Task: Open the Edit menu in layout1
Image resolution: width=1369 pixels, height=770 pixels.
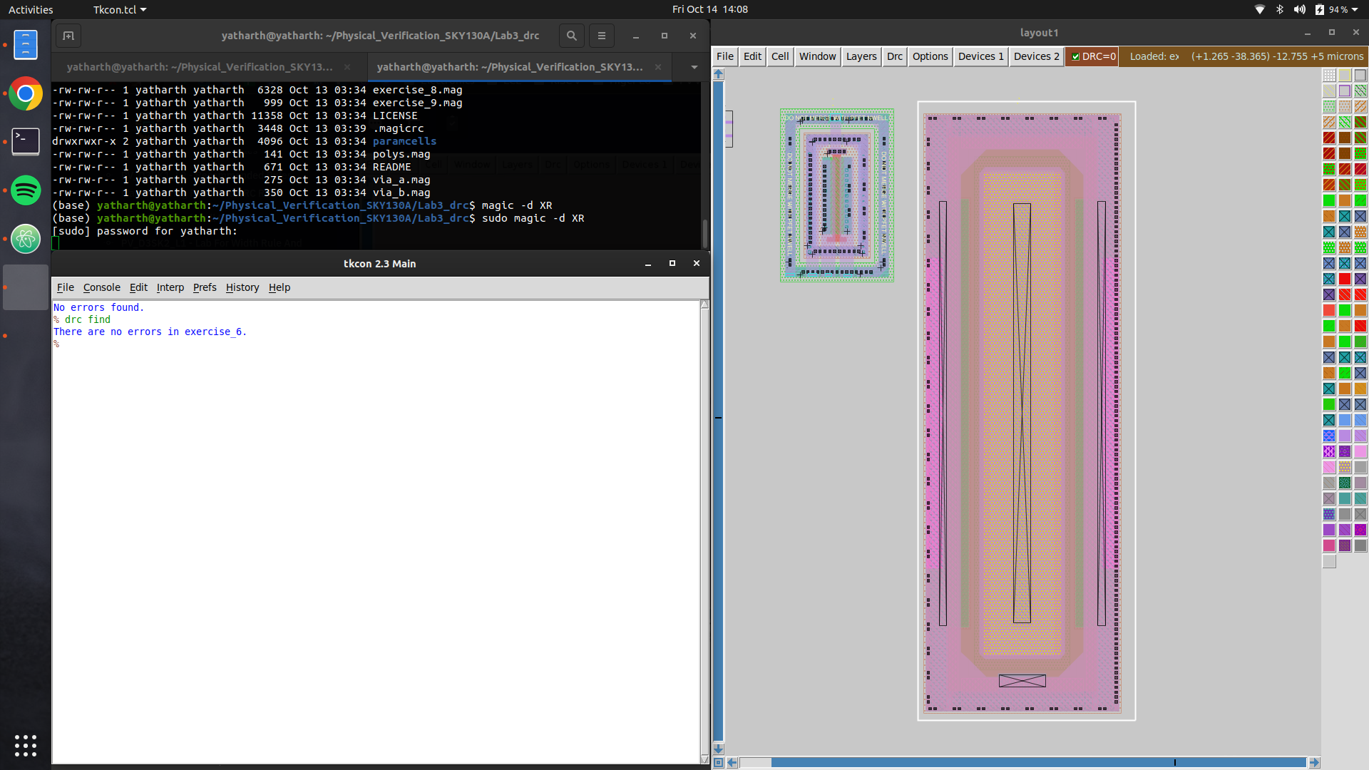Action: click(x=752, y=56)
